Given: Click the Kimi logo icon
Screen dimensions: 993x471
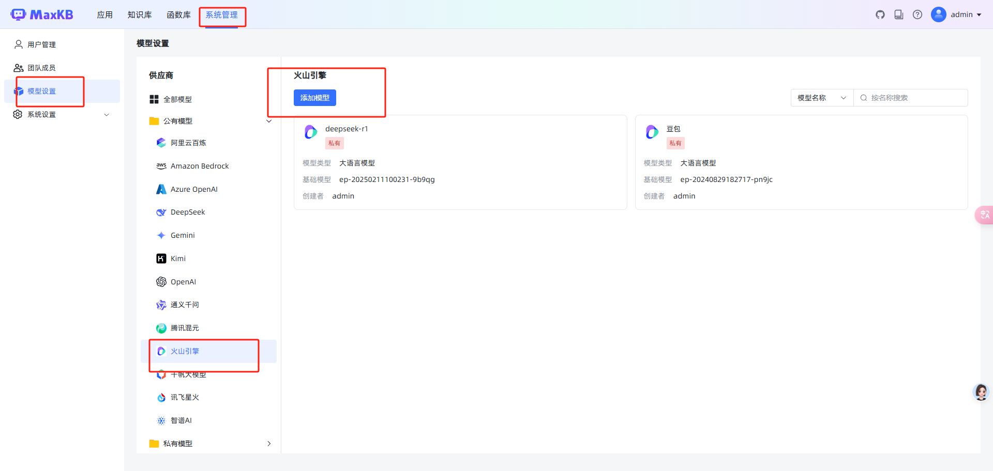Looking at the screenshot, I should coord(161,259).
